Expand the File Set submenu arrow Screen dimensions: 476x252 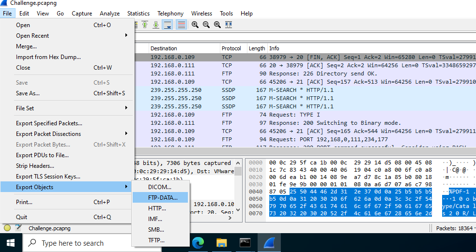coord(126,108)
